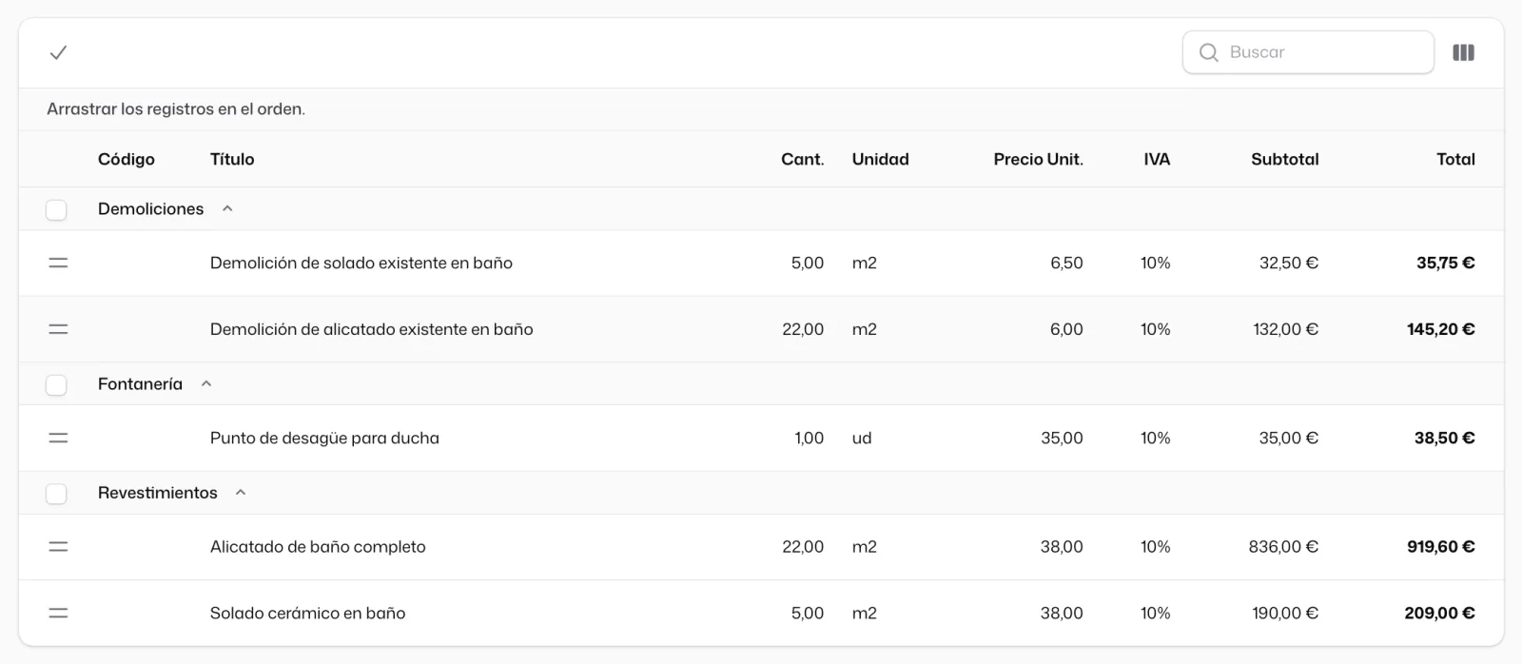Check the Fontanería group checkbox
This screenshot has width=1522, height=664.
tap(56, 384)
